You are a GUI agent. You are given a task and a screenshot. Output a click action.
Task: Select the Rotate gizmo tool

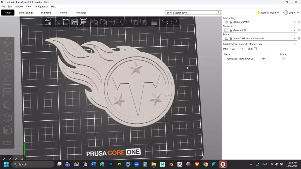(x=7, y=68)
